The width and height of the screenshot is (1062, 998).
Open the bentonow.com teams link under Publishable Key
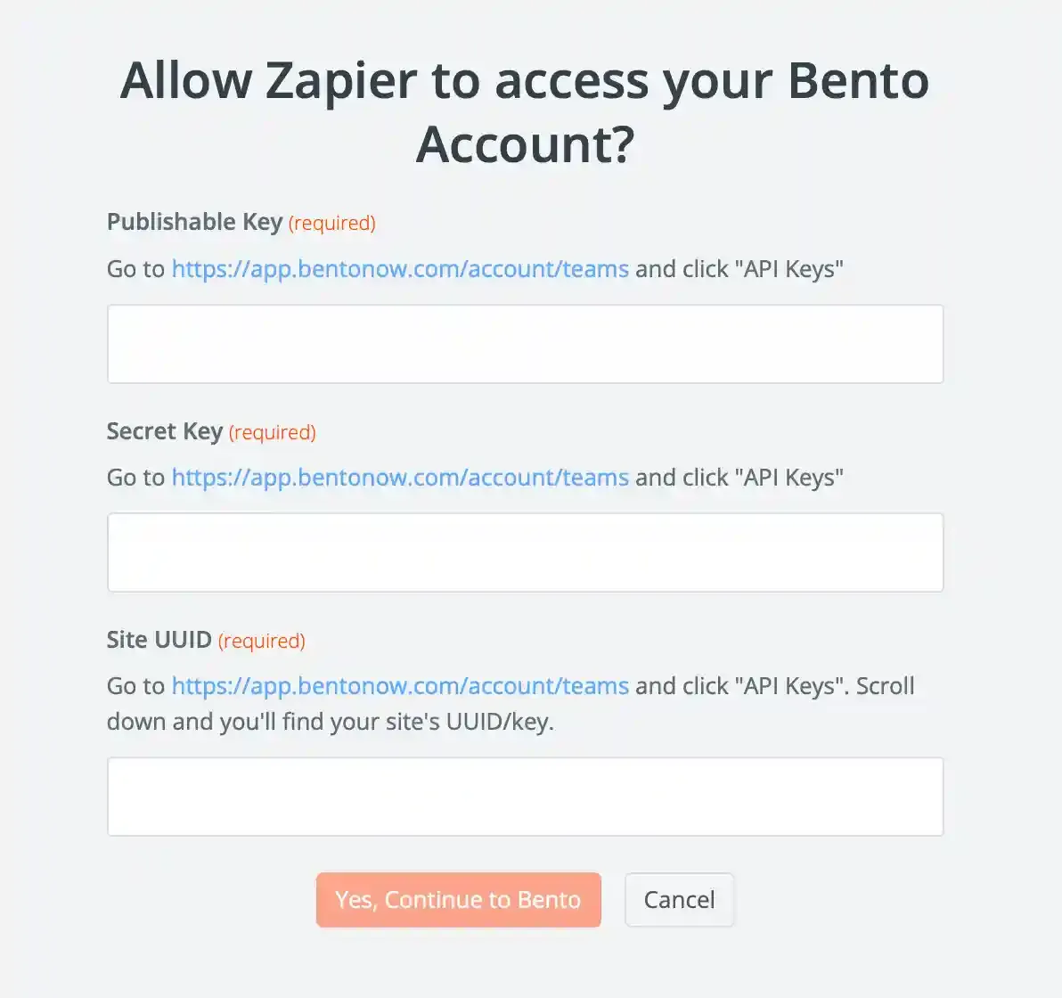pyautogui.click(x=399, y=268)
